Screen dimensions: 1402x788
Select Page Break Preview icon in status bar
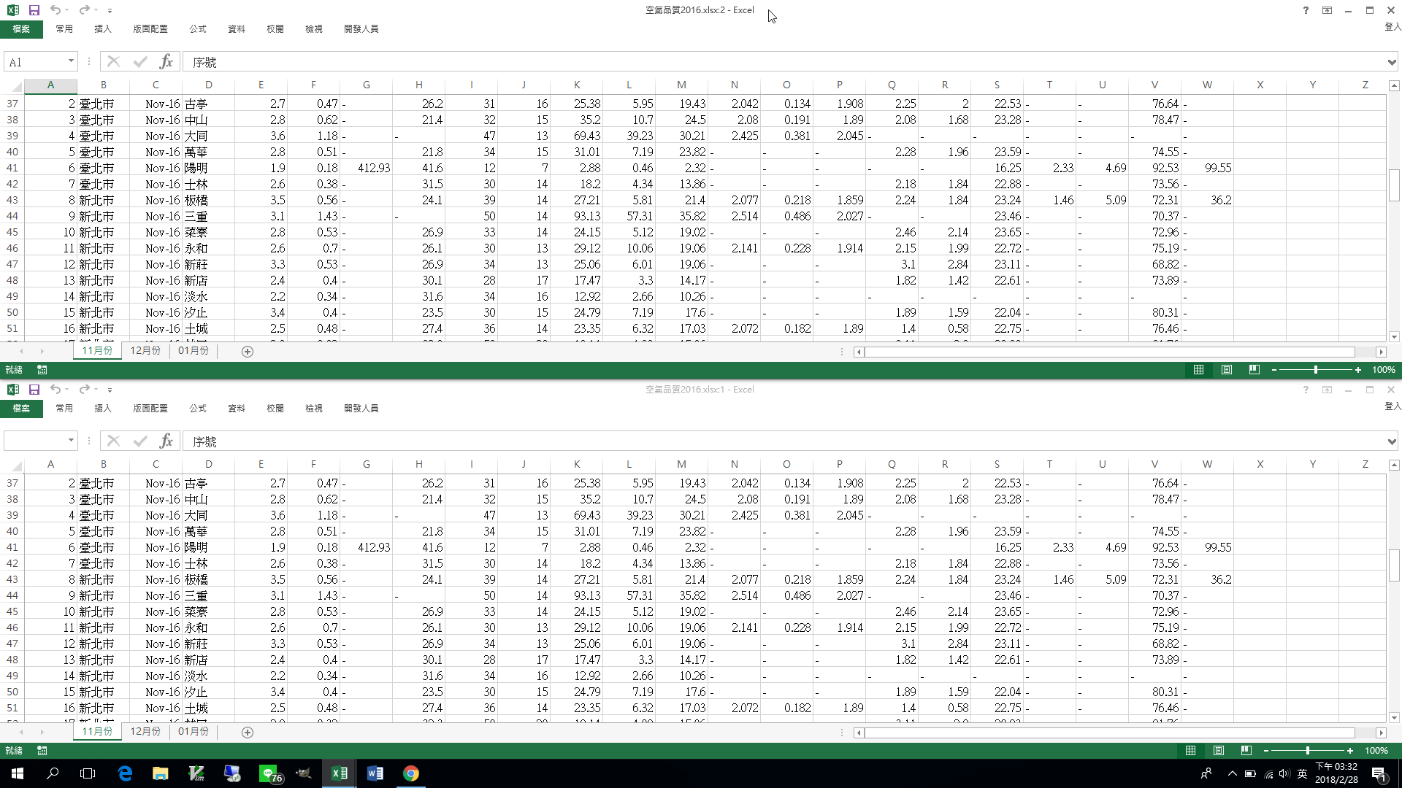[x=1254, y=370]
